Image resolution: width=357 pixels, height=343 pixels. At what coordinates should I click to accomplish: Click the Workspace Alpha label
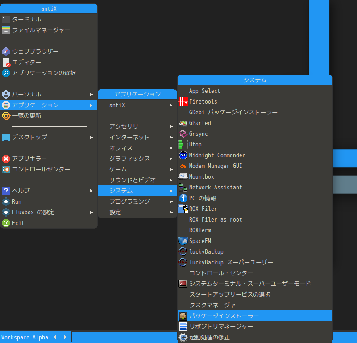25,337
